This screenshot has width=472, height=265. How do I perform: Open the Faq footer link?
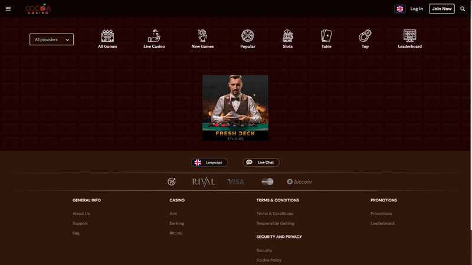pos(76,233)
